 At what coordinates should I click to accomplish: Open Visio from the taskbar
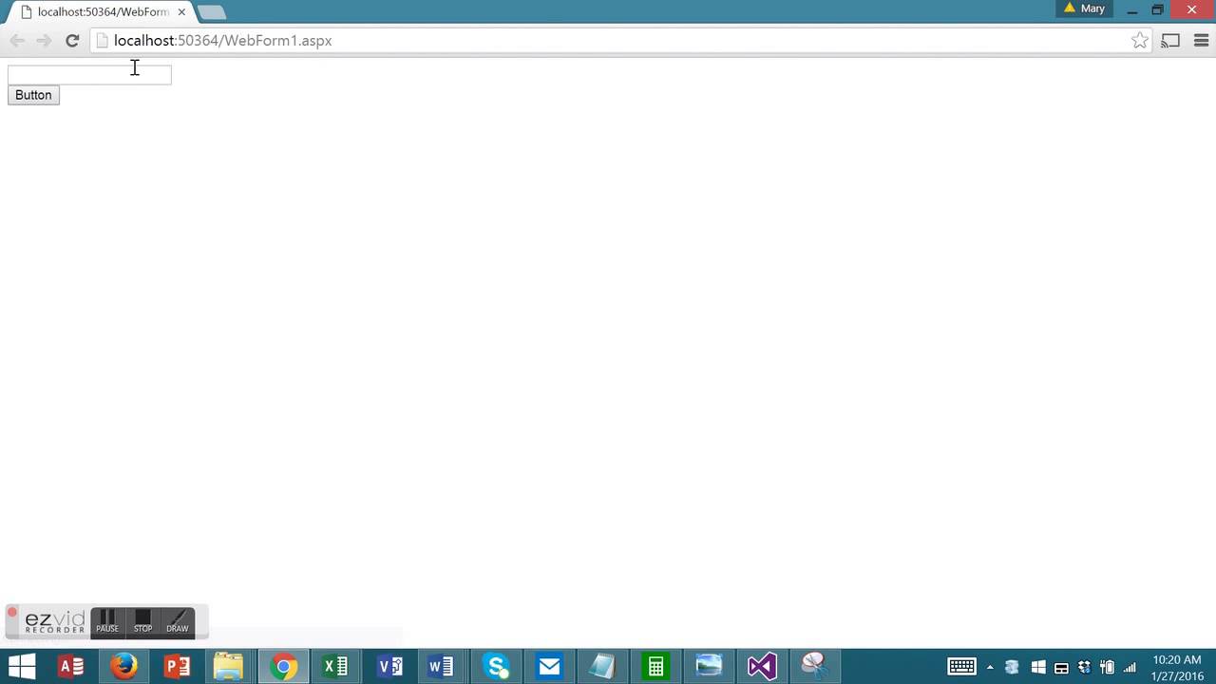[389, 667]
